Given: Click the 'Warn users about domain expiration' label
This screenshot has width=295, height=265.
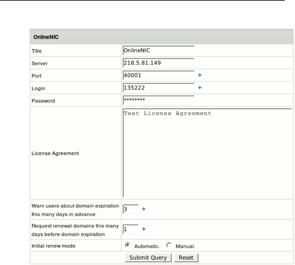Looking at the screenshot, I should point(75,210).
